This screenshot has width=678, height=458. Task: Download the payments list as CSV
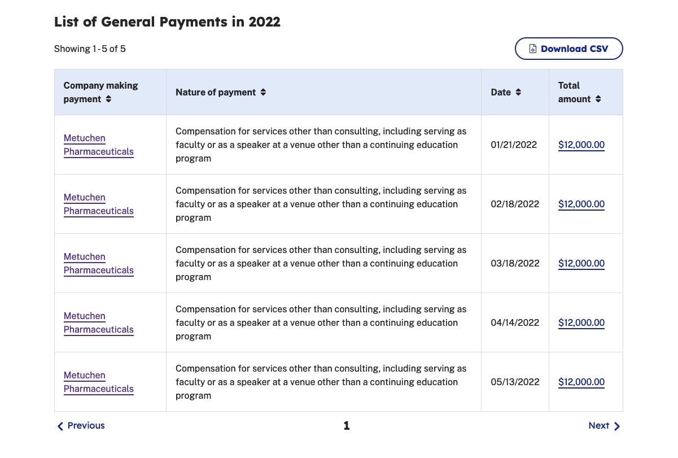pos(568,49)
